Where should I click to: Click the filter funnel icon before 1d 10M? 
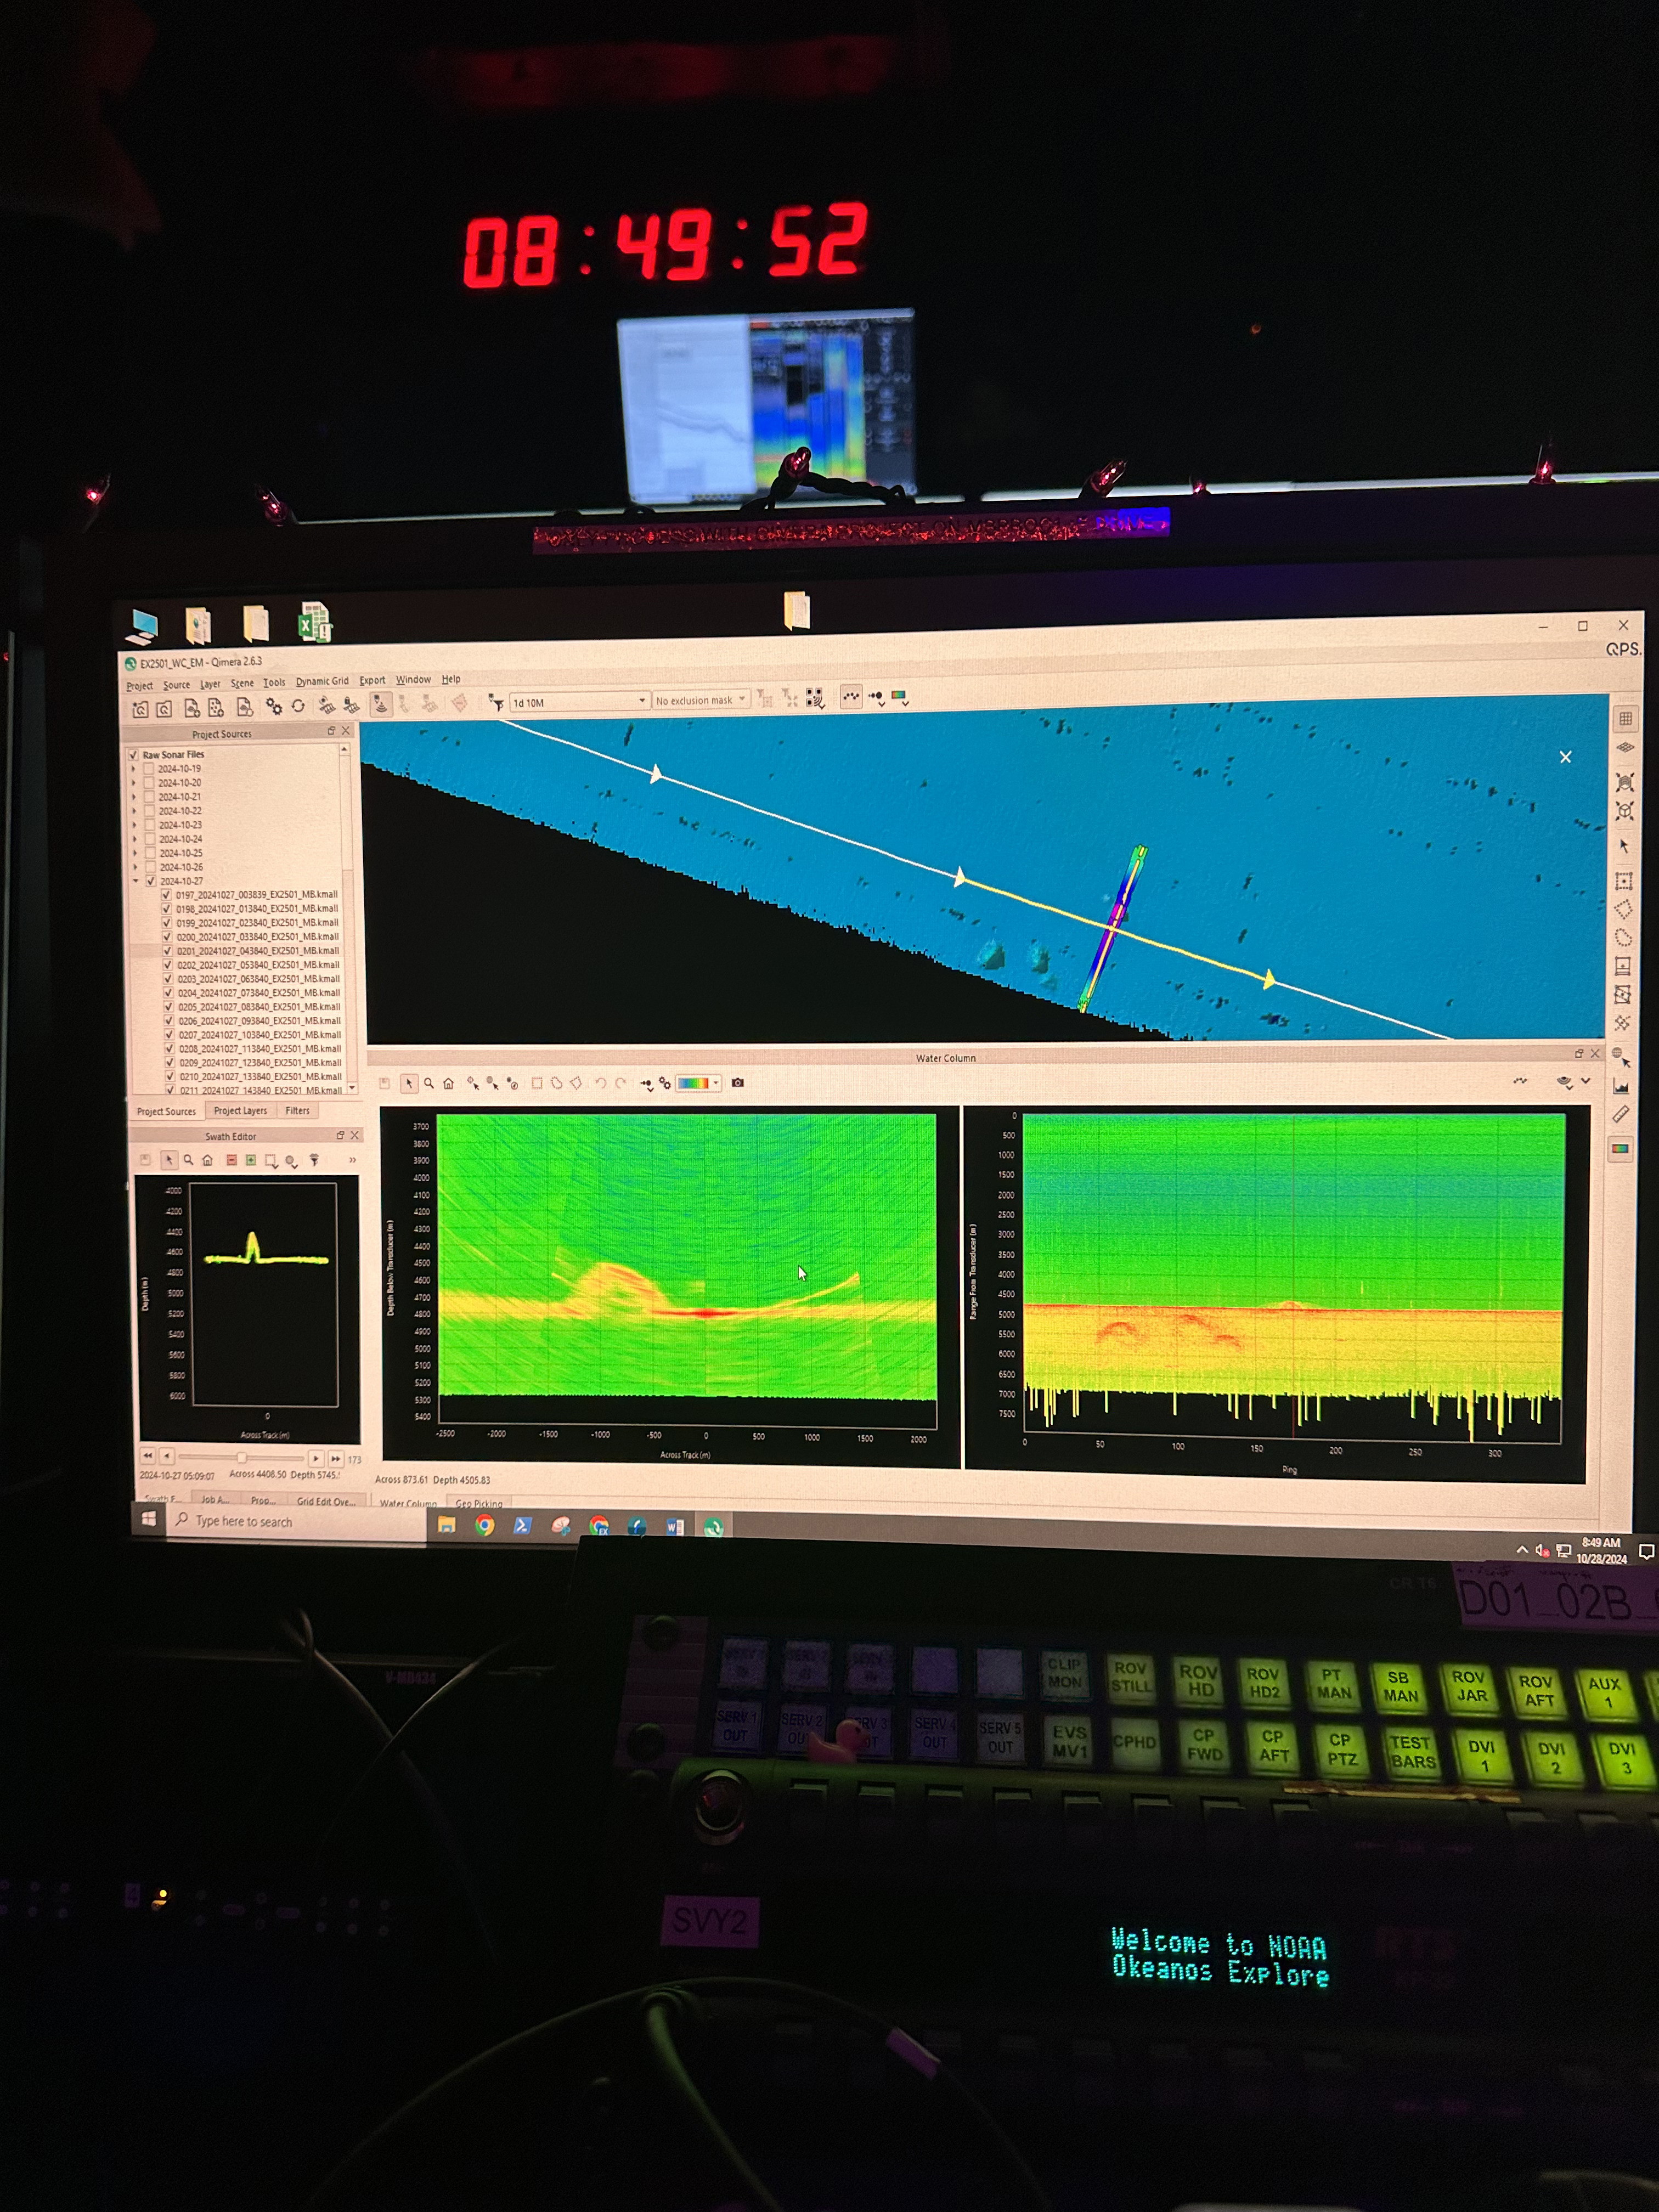[496, 703]
